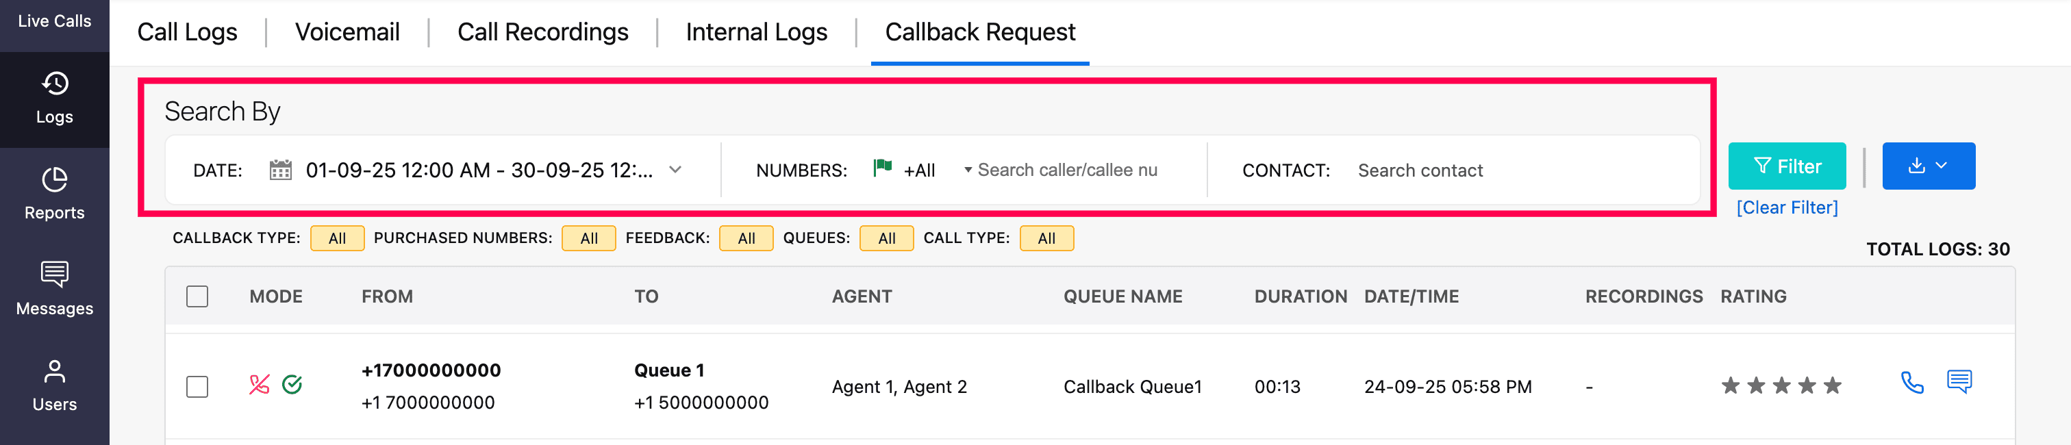
Task: Click the Clear Filter link
Action: pos(1786,207)
